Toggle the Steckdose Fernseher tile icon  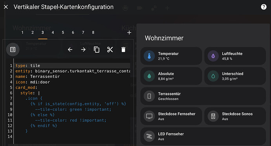click(149, 116)
